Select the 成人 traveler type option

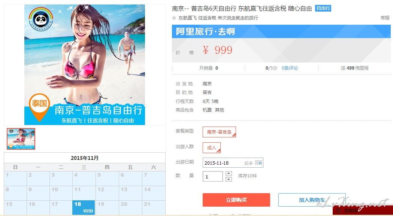coord(212,147)
